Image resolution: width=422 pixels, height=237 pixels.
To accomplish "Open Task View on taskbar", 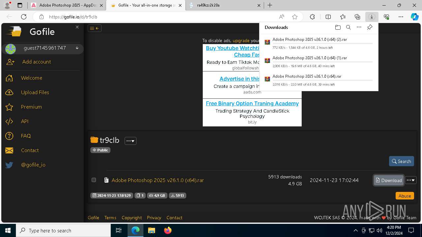I will coord(119,230).
